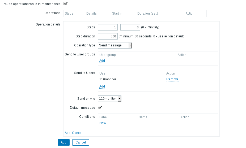Click the Details column header in Operations

click(91, 14)
